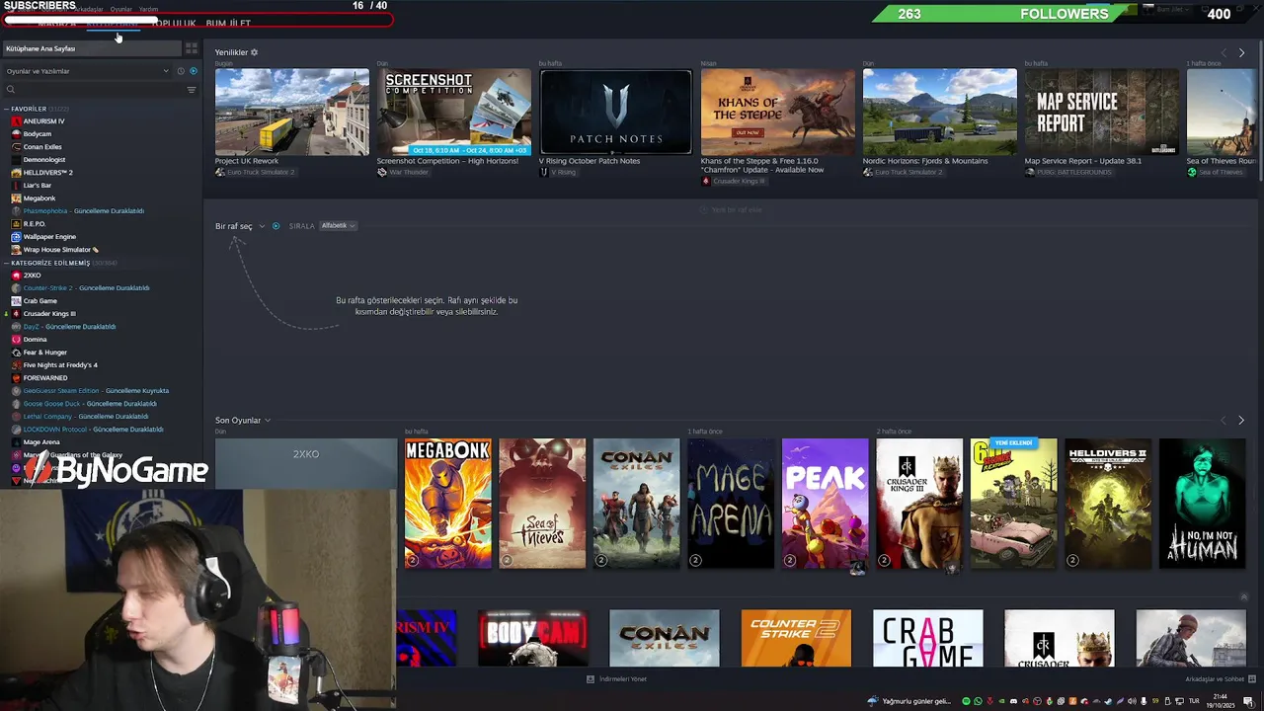
Task: Click Wallpaper Engine sidebar icon
Action: coord(16,237)
